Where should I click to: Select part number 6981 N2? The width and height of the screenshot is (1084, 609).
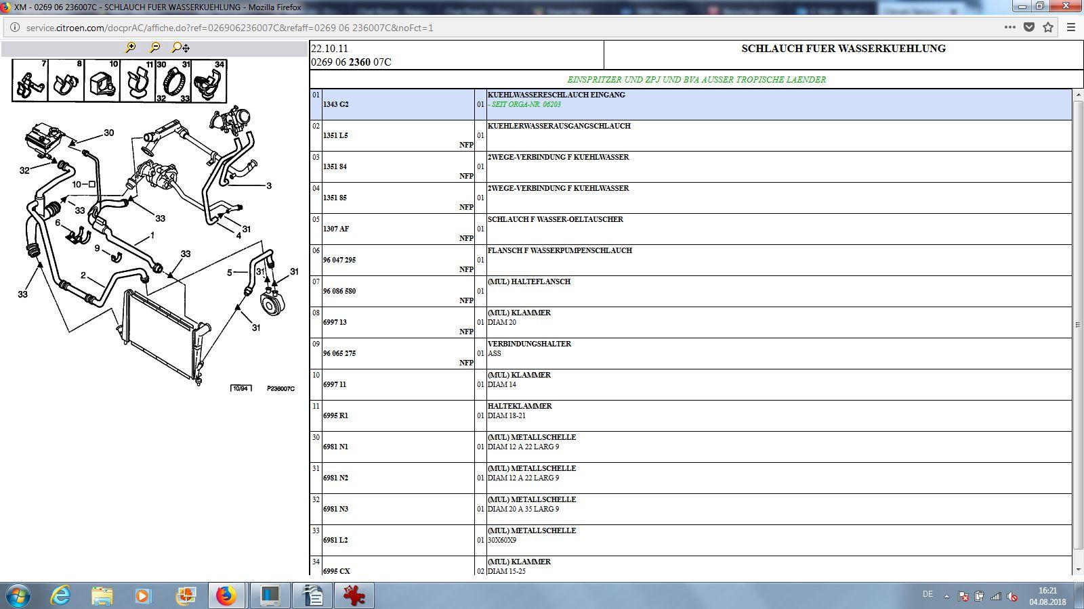335,478
